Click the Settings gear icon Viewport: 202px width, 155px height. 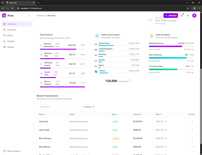(4, 47)
